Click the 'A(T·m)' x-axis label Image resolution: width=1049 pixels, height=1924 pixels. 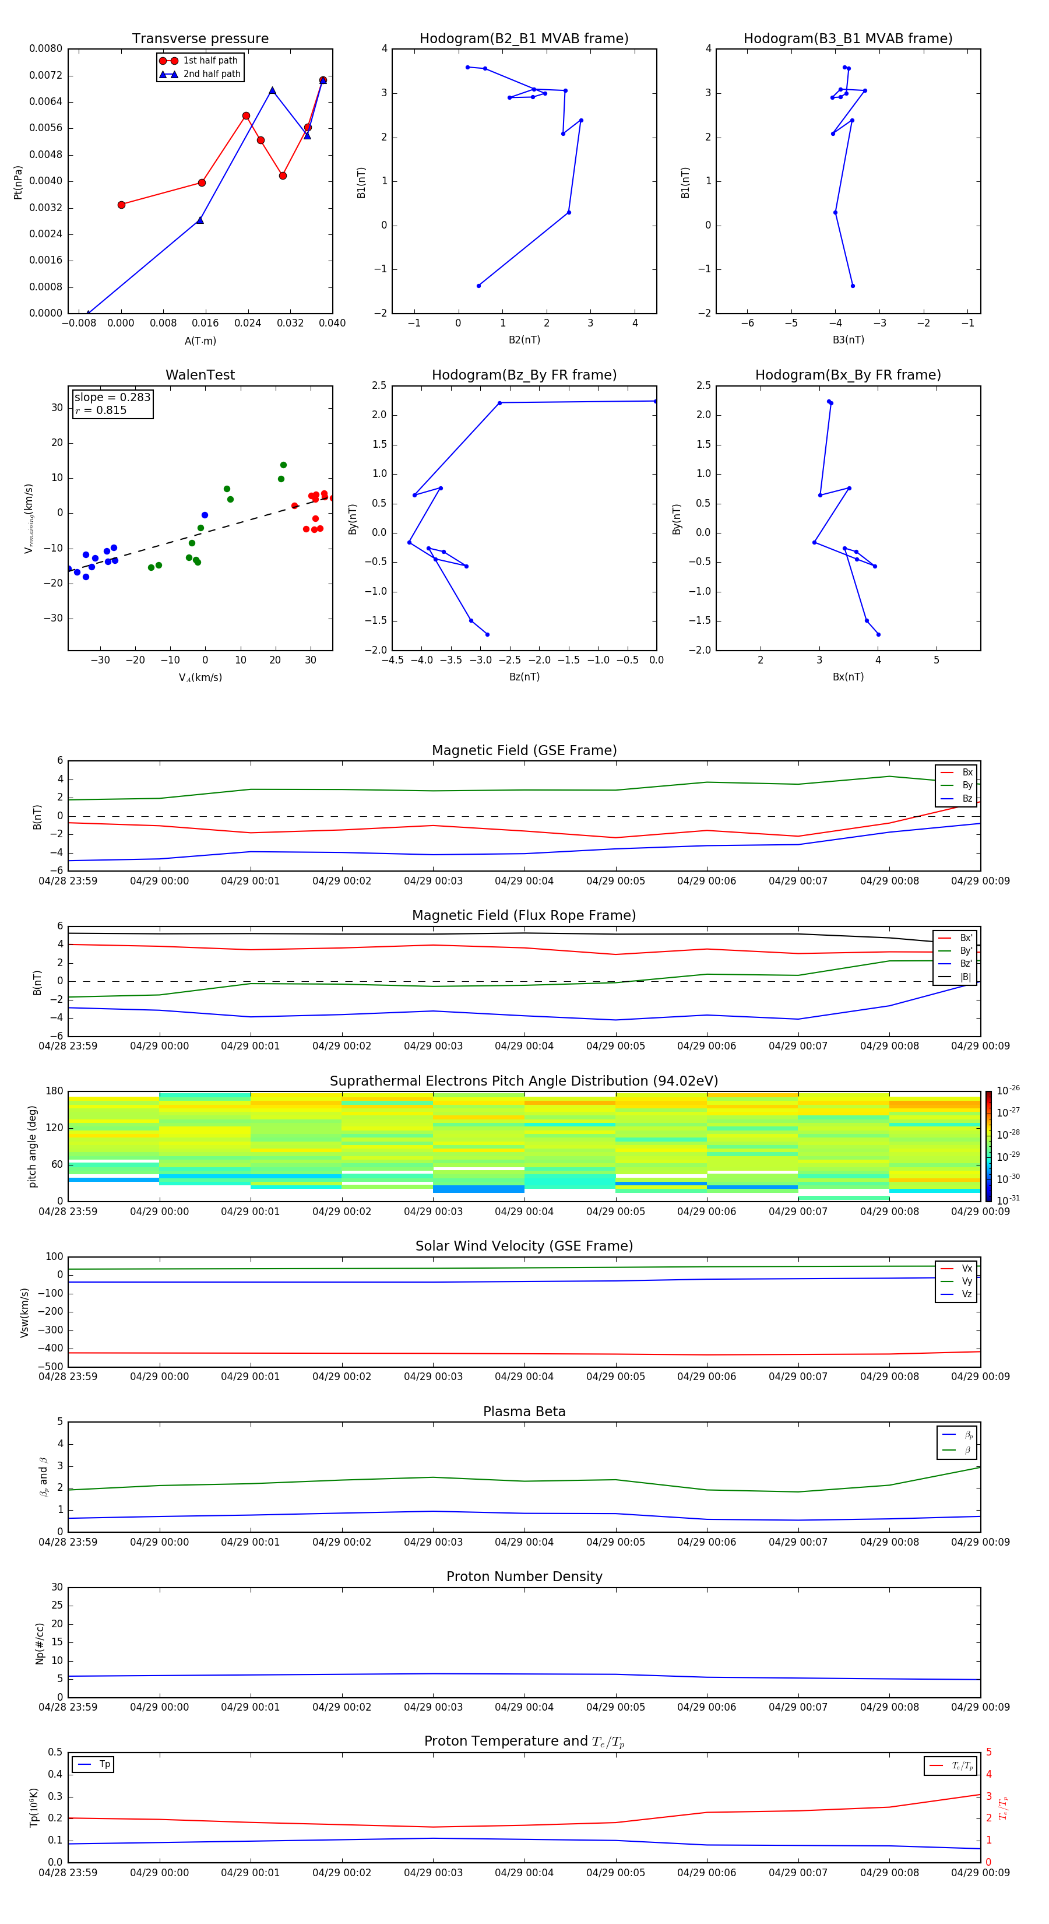200,341
